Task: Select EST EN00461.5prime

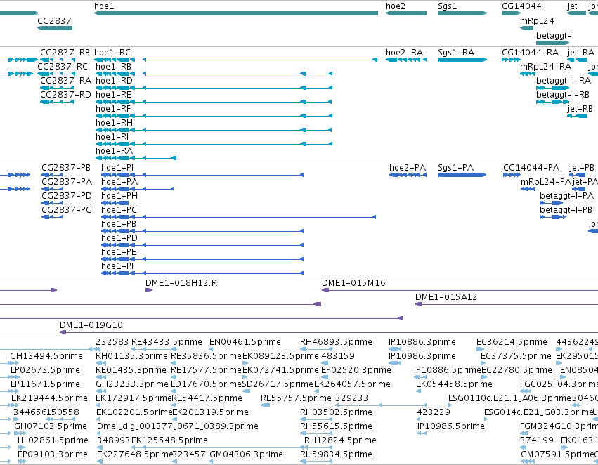Action: [245, 342]
